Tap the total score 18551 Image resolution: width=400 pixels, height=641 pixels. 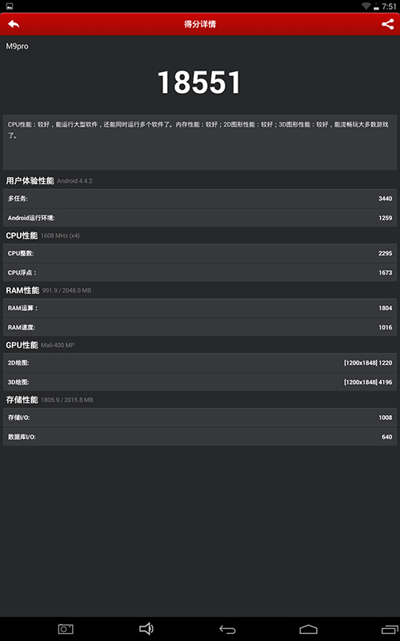[x=199, y=83]
